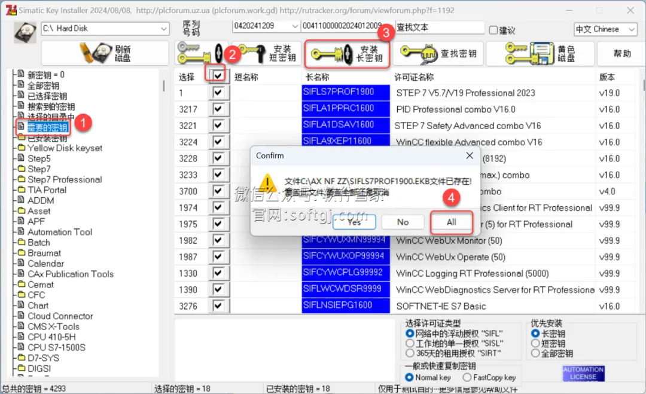This screenshot has width=646, height=394.
Task: Select short key priority (短密钥) radio
Action: coord(535,343)
